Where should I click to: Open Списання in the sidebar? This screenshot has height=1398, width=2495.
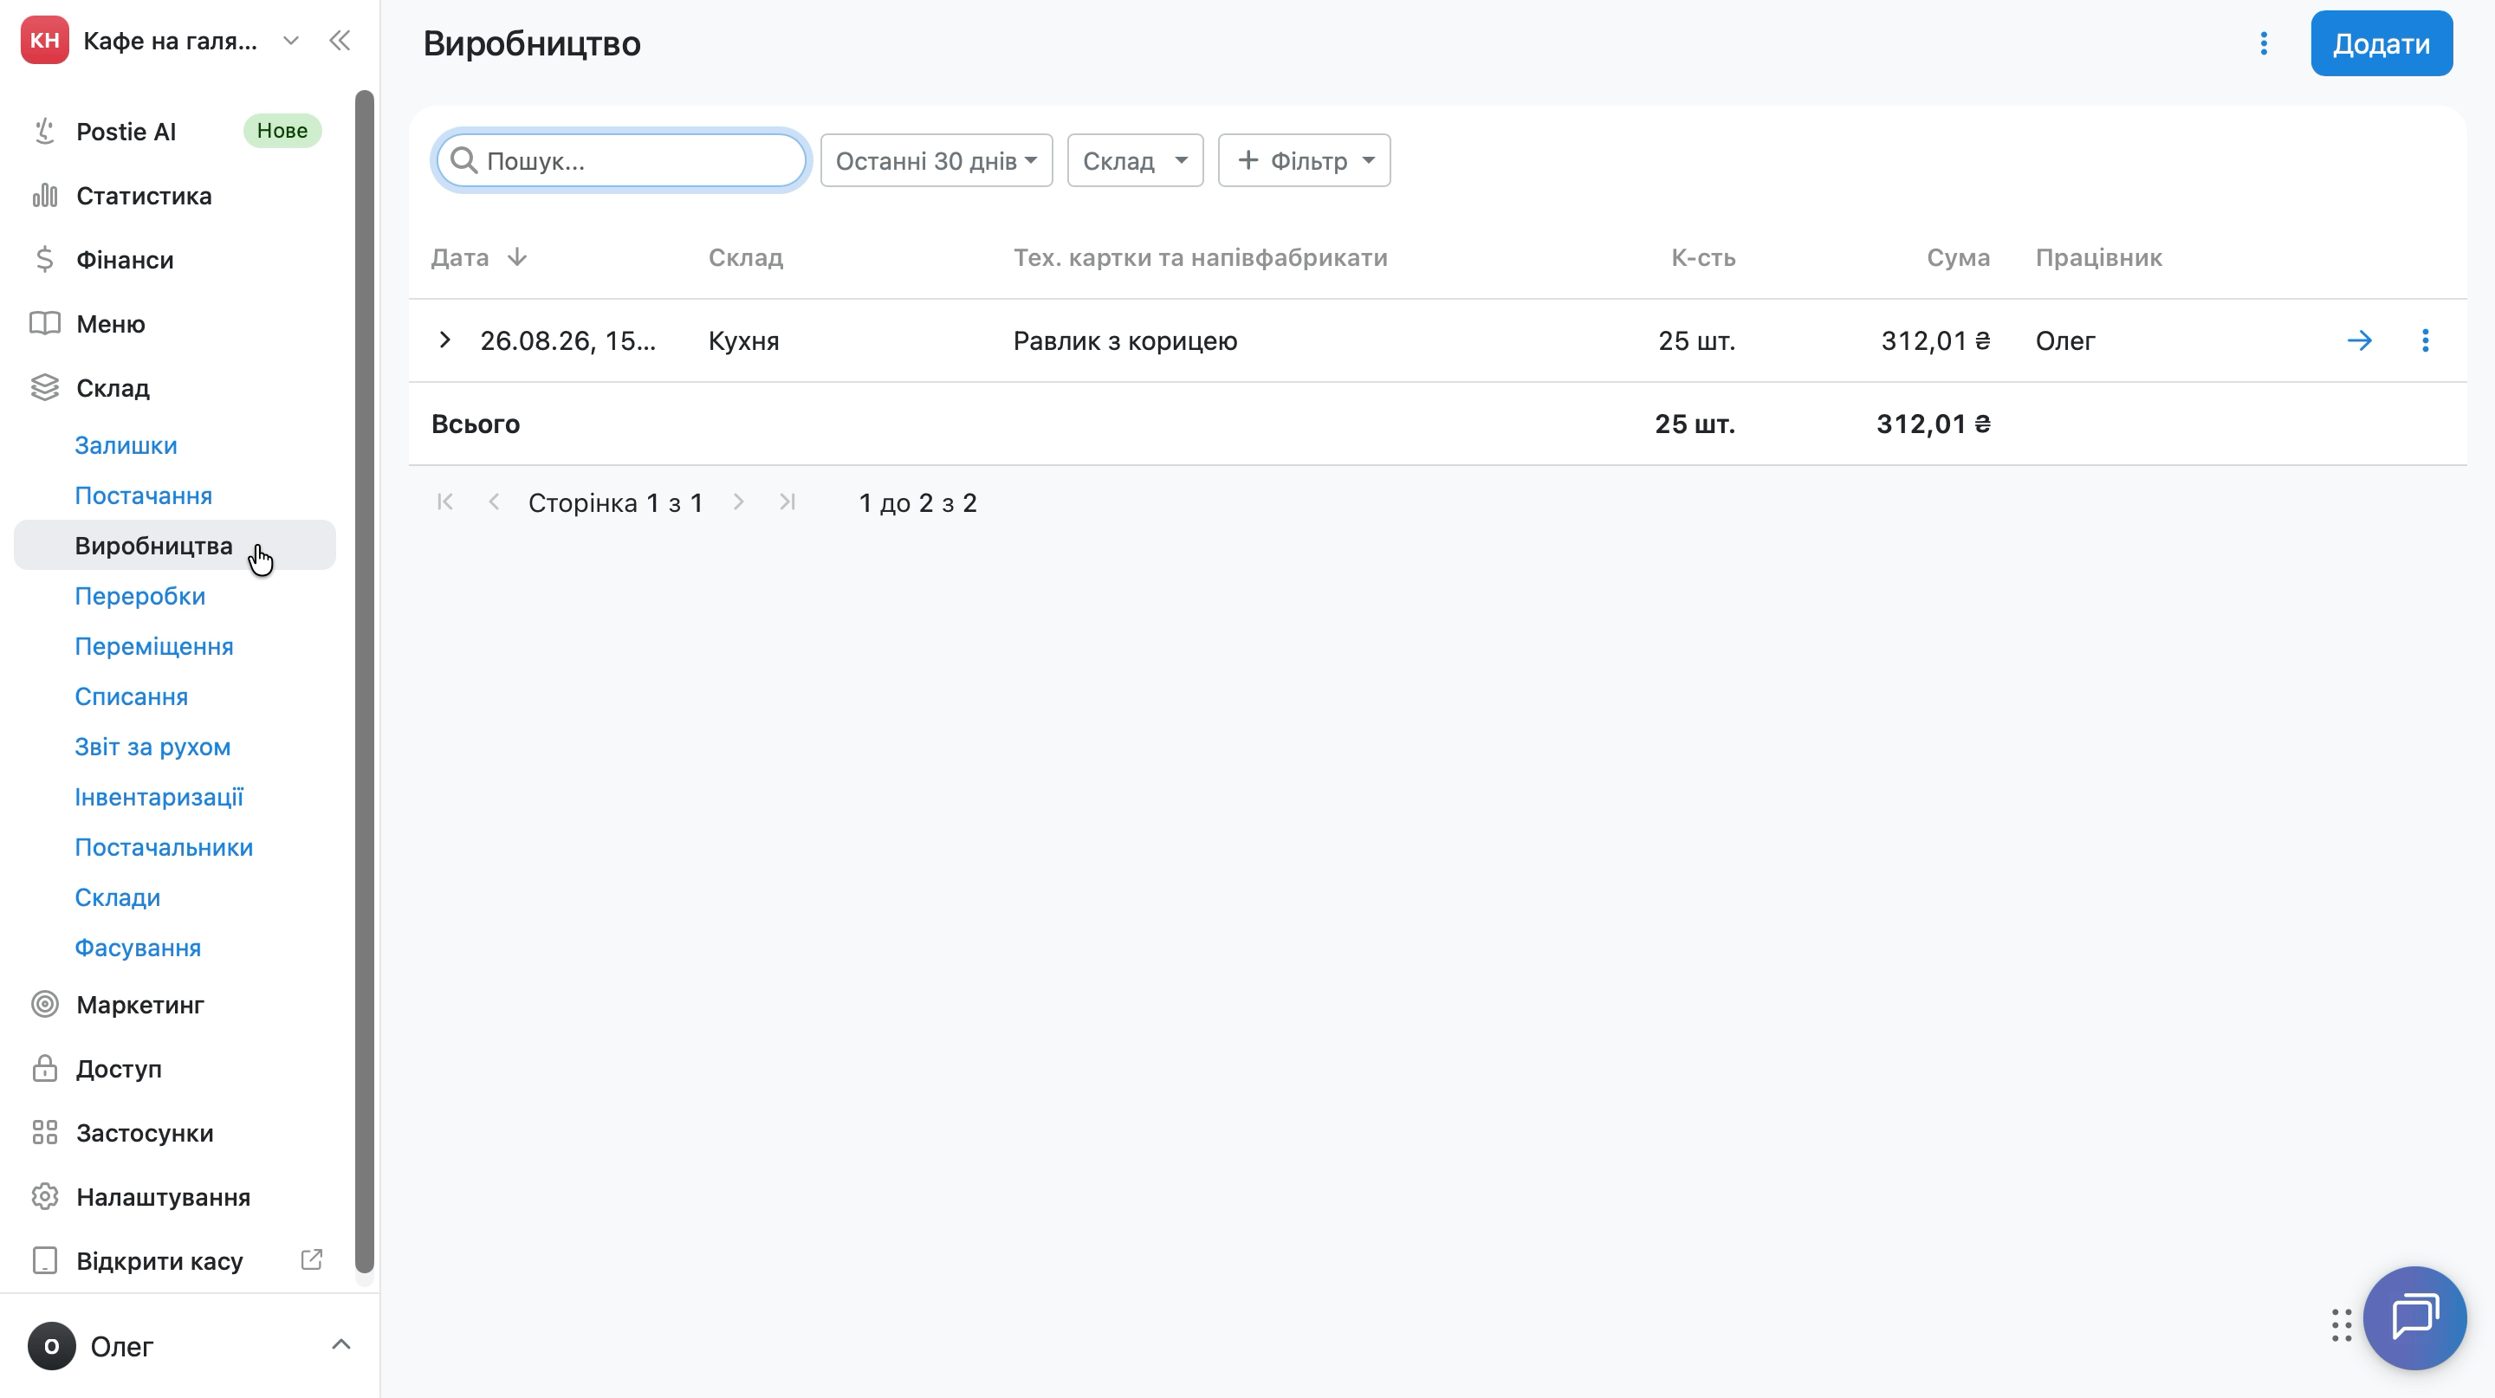coord(132,697)
